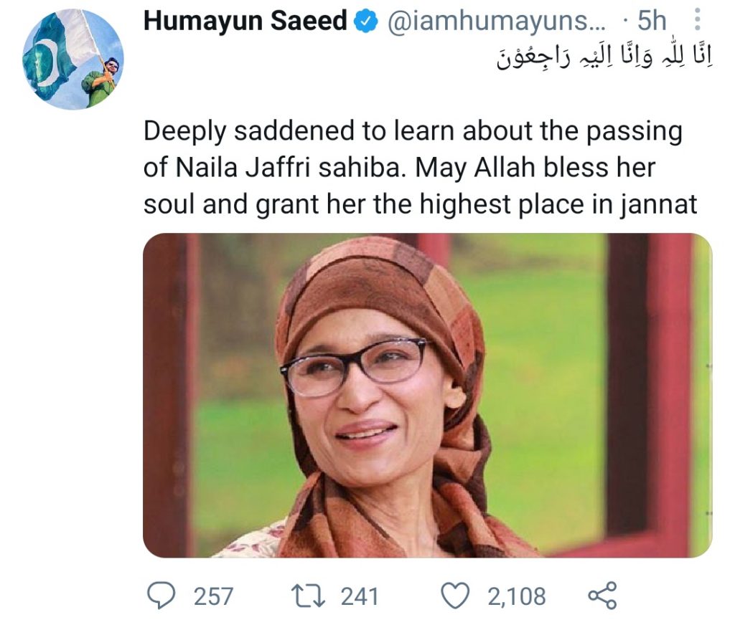
Task: Click the 5h timestamp
Action: pyautogui.click(x=652, y=20)
